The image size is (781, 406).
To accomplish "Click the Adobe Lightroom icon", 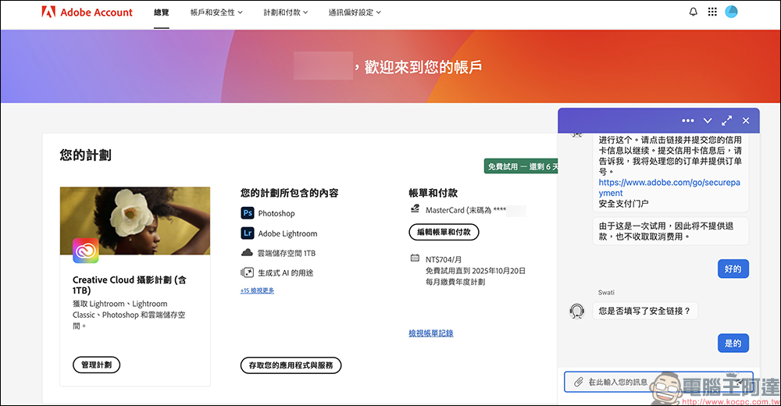I will coord(247,233).
